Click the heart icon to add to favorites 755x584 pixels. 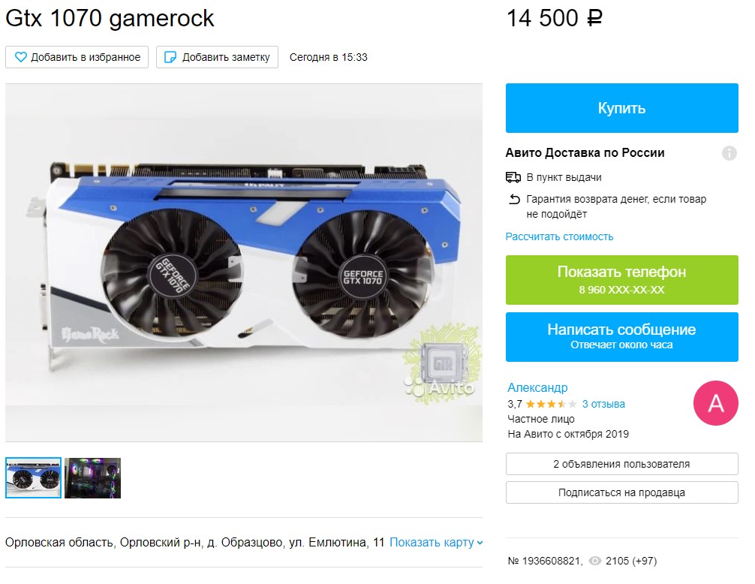click(21, 57)
